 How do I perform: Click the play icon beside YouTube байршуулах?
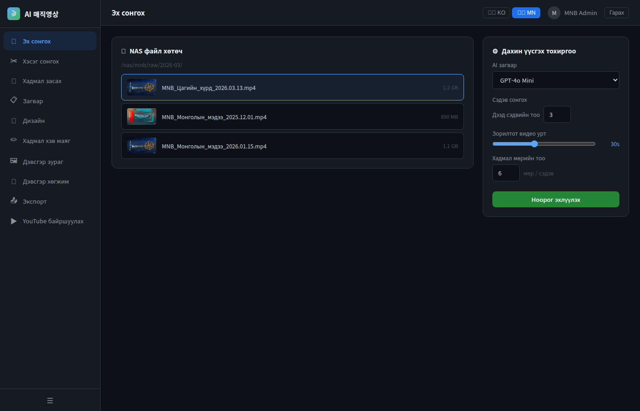point(14,221)
